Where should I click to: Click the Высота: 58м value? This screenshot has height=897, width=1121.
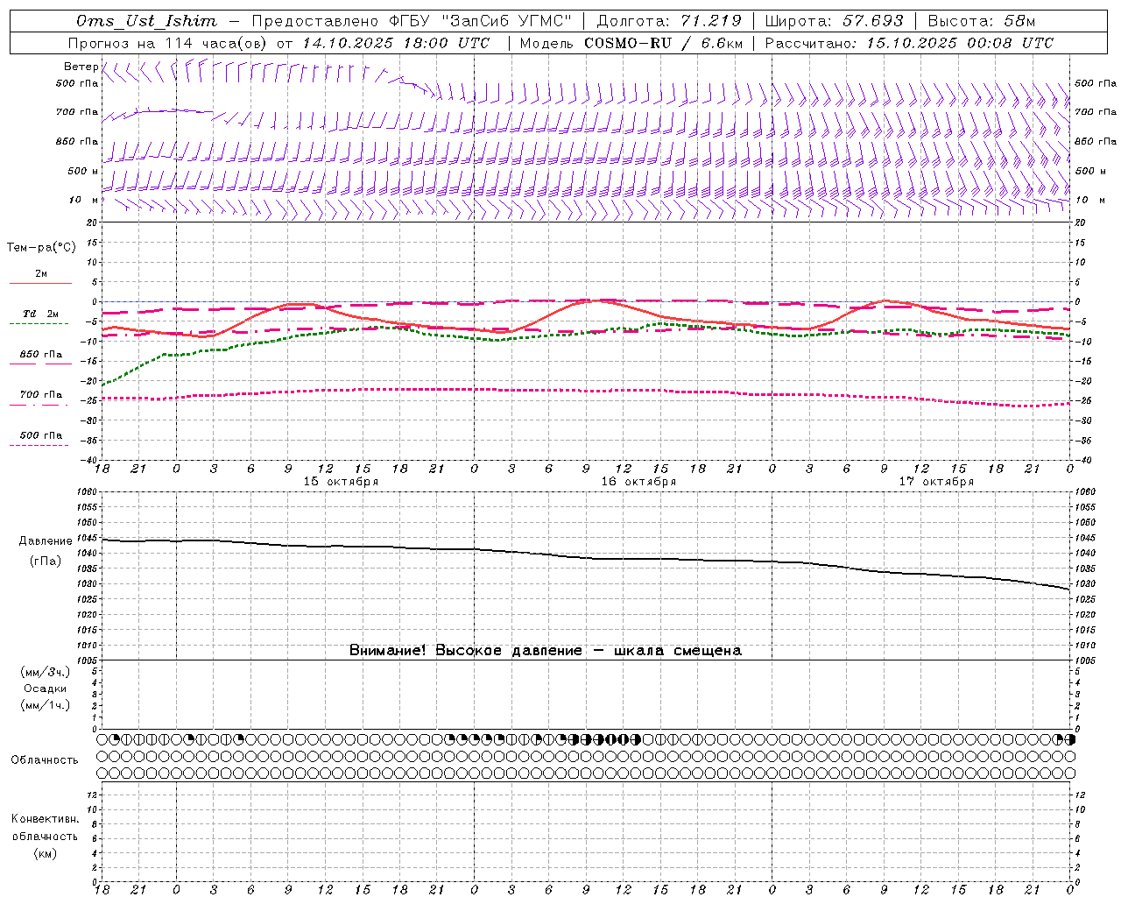pyautogui.click(x=982, y=21)
